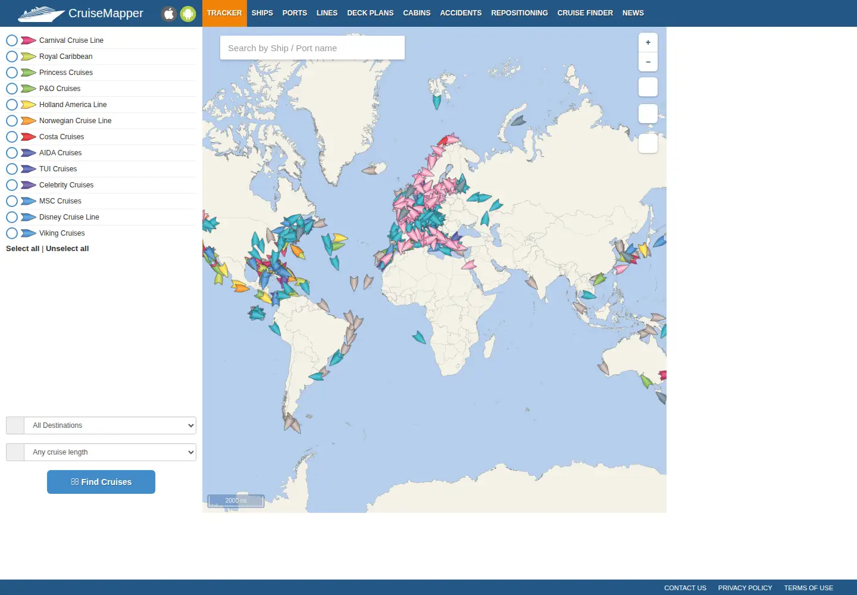Click the teal ship marker near Svalbard
The image size is (857, 595).
point(437,101)
